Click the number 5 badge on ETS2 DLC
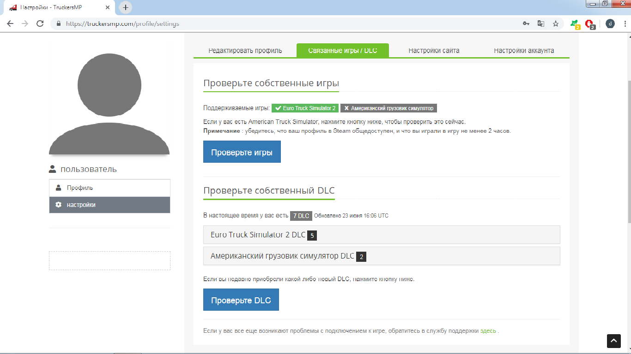This screenshot has height=354, width=631. coord(312,236)
